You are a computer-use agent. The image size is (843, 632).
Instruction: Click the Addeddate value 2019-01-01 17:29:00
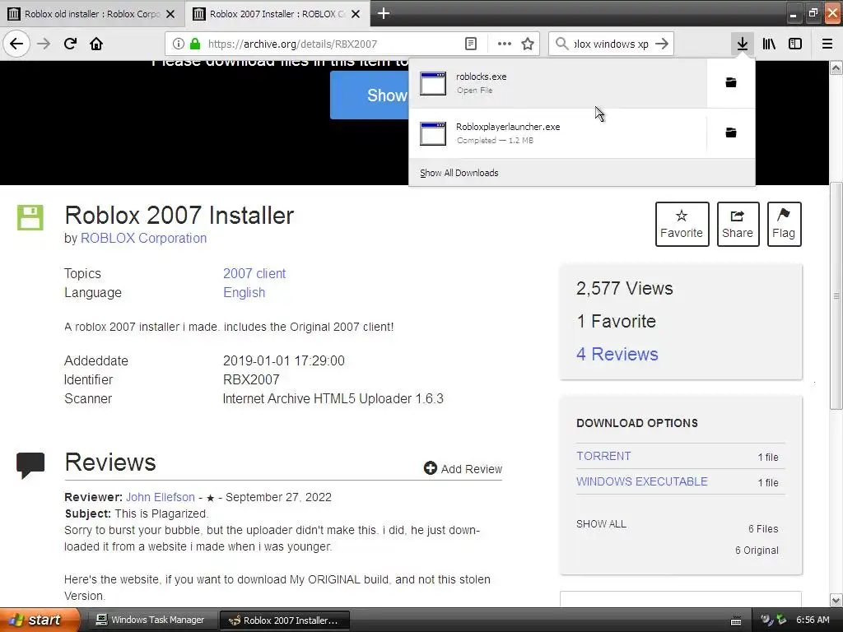284,360
